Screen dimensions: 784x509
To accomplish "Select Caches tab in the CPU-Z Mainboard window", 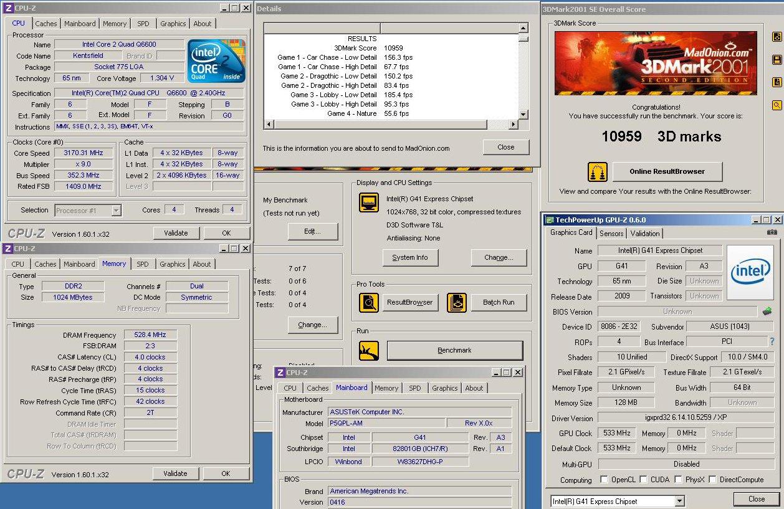I will [x=317, y=388].
